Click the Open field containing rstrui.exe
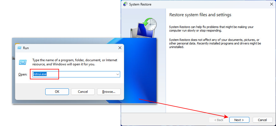The width and height of the screenshot is (276, 126). pos(74,74)
